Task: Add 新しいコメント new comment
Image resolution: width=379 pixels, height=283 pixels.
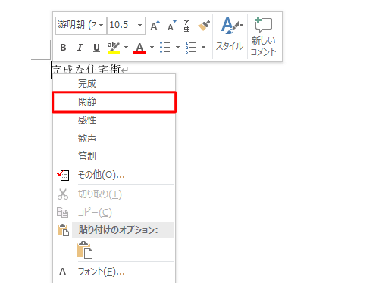Action: click(x=263, y=36)
